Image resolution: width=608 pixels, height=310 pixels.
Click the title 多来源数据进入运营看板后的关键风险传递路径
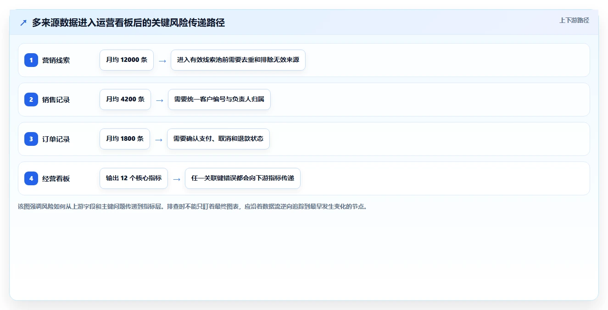pyautogui.click(x=128, y=23)
